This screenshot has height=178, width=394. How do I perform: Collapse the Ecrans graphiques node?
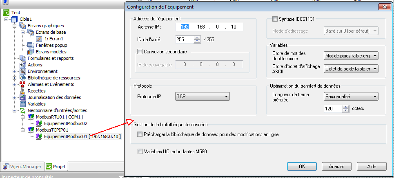[x=14, y=26]
